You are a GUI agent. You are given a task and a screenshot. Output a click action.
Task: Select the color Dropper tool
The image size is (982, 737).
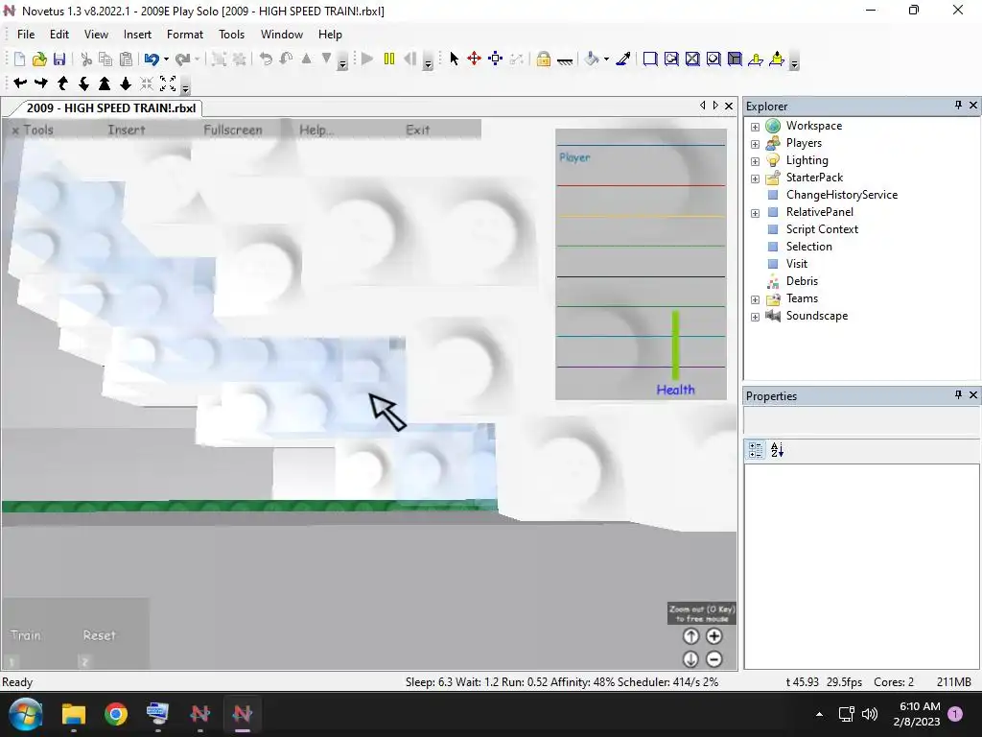(623, 59)
